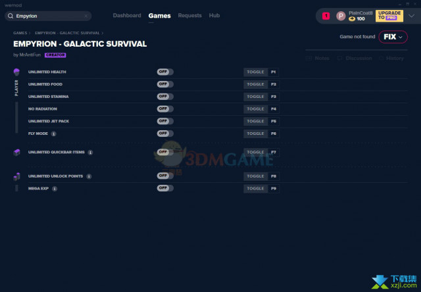Viewport: 421px width, 292px height.
Task: Clear the Empyrion search text
Action: pyautogui.click(x=86, y=16)
